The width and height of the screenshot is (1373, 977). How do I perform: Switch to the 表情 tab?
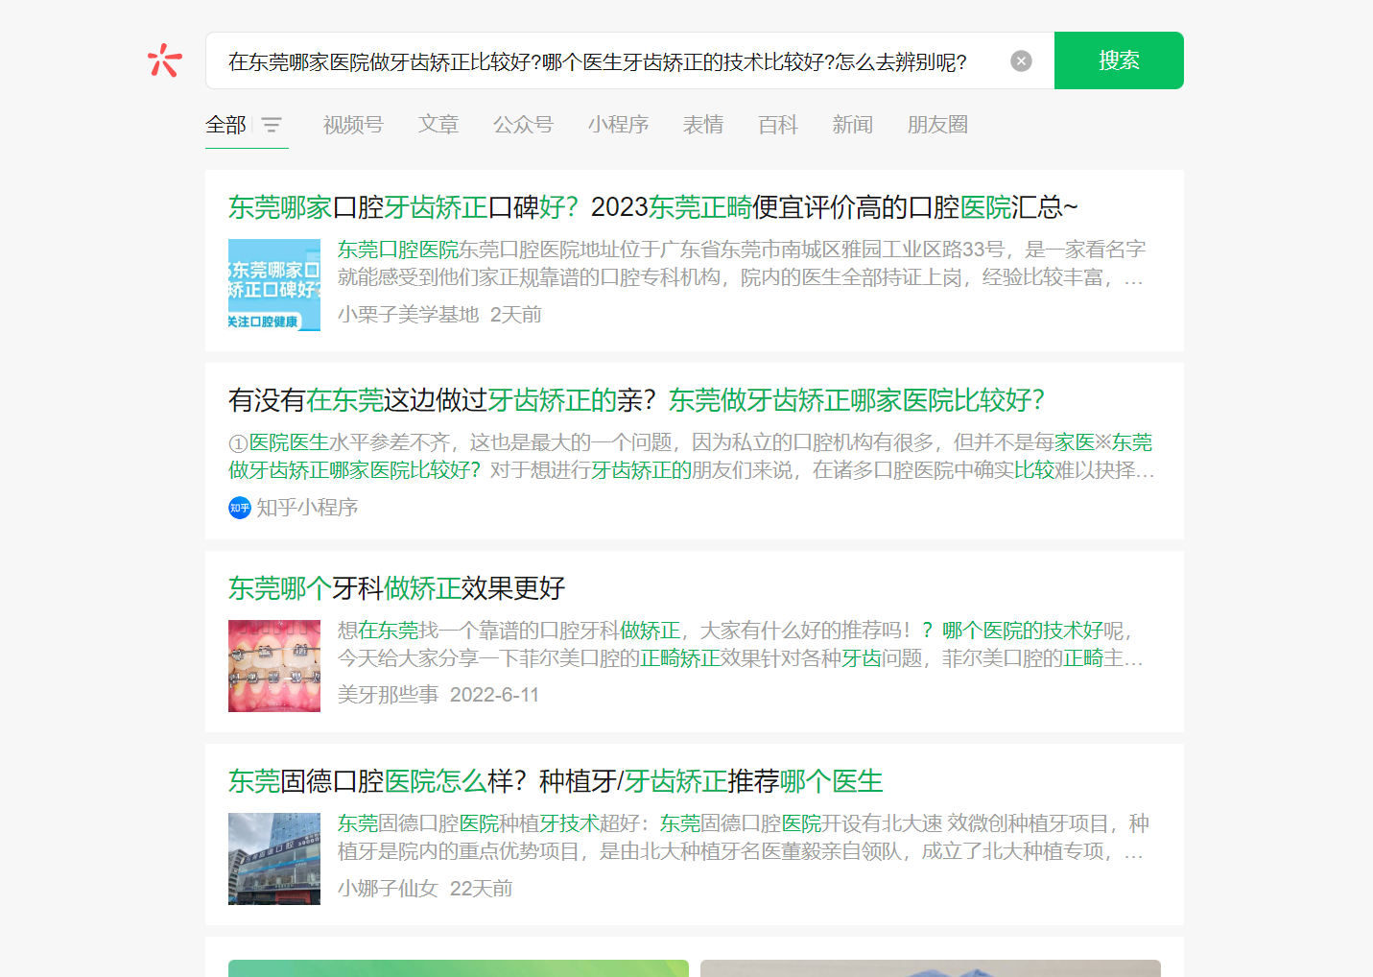coord(703,125)
